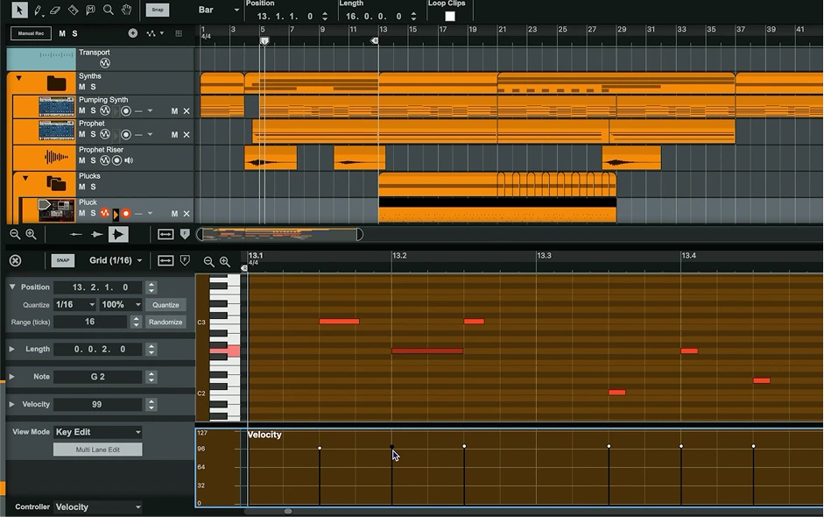Toggle global Solo in track header

(74, 33)
